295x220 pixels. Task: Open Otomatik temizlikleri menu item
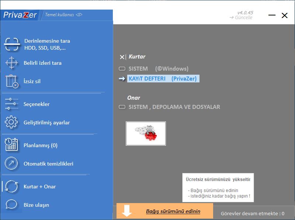pyautogui.click(x=48, y=164)
